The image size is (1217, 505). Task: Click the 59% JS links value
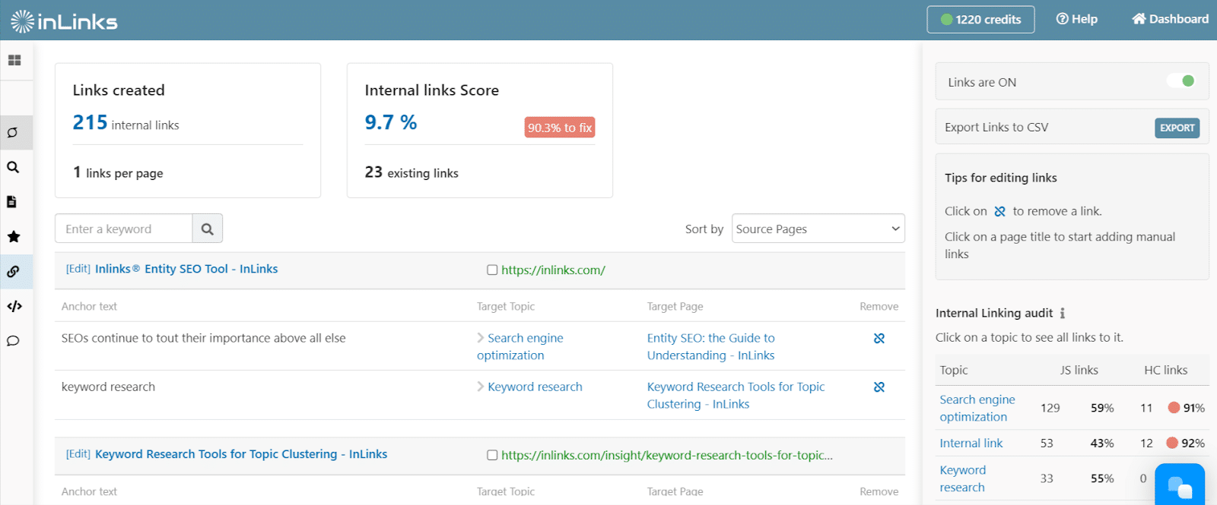click(1102, 408)
